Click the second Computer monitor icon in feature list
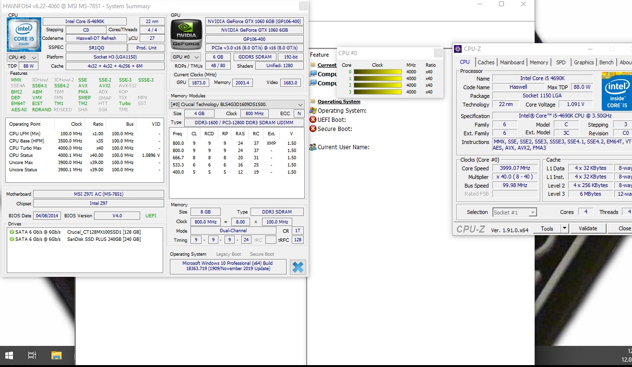632x367 pixels. pos(313,83)
